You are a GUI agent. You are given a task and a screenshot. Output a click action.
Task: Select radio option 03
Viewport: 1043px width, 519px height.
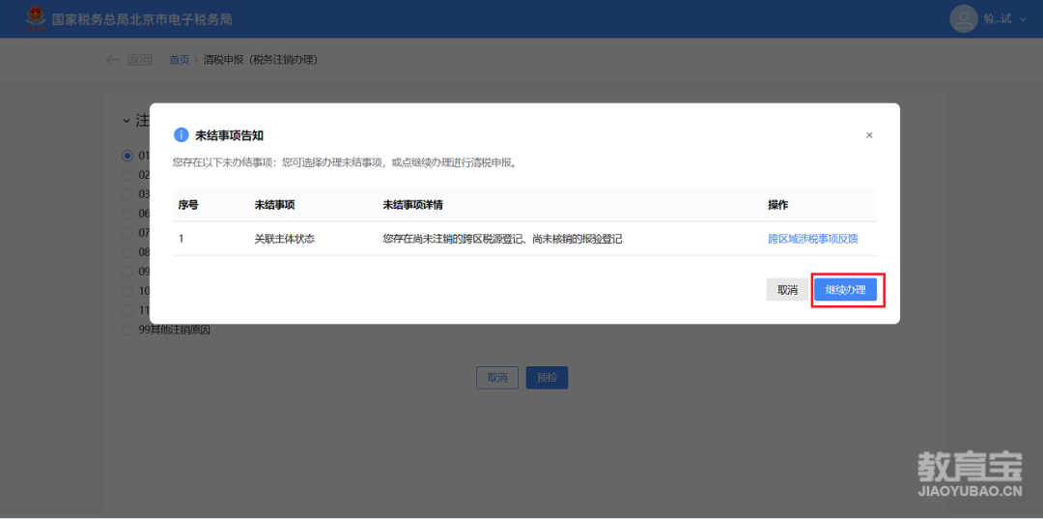coord(127,194)
